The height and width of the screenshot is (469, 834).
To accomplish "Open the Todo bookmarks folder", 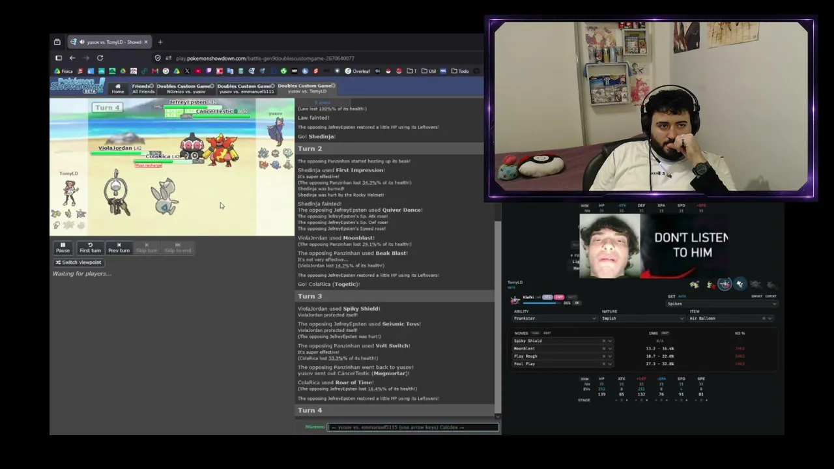I will (x=460, y=71).
